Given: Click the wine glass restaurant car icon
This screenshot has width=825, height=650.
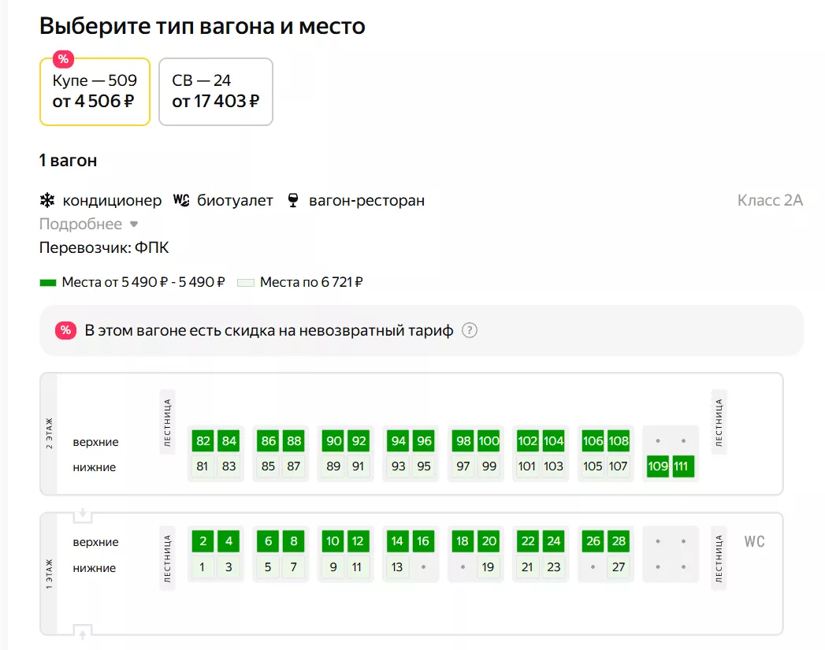Looking at the screenshot, I should pyautogui.click(x=293, y=201).
